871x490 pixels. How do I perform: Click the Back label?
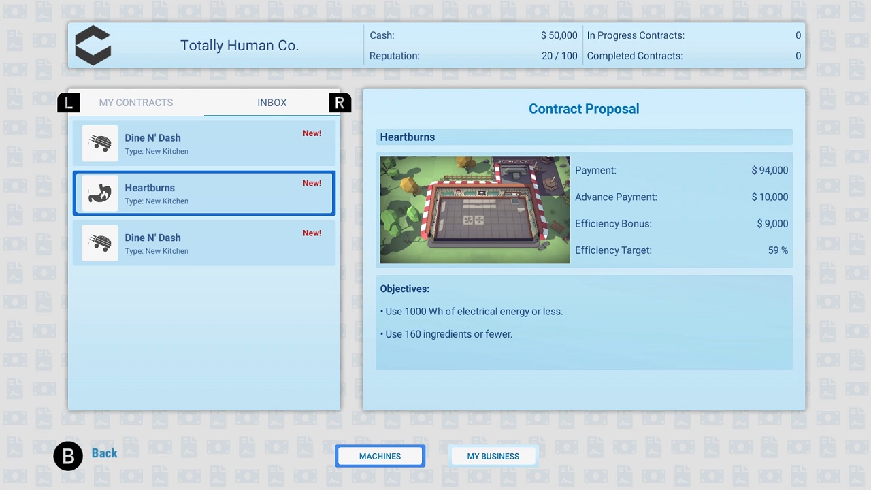pyautogui.click(x=104, y=453)
